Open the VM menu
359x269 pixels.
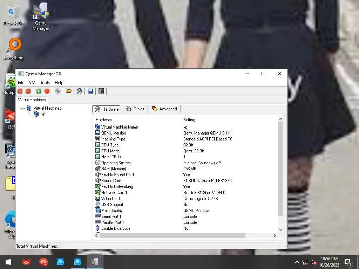click(x=32, y=83)
